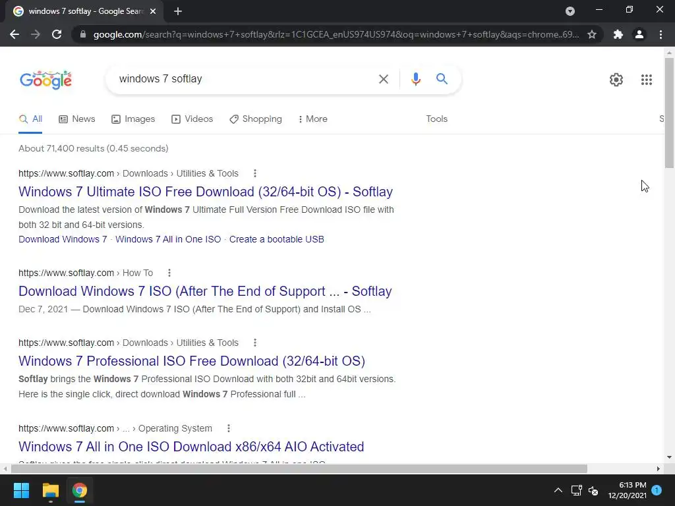Image resolution: width=675 pixels, height=506 pixels.
Task: Click scroll-right arrow of horizontal scrollbar
Action: (x=659, y=468)
